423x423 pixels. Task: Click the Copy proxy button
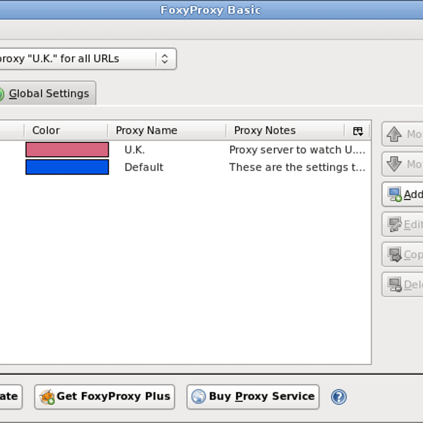pos(402,255)
